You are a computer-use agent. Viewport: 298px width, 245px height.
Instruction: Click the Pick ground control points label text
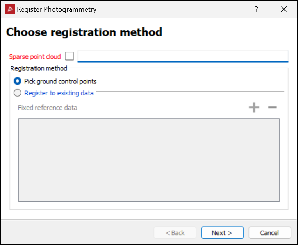pos(60,81)
